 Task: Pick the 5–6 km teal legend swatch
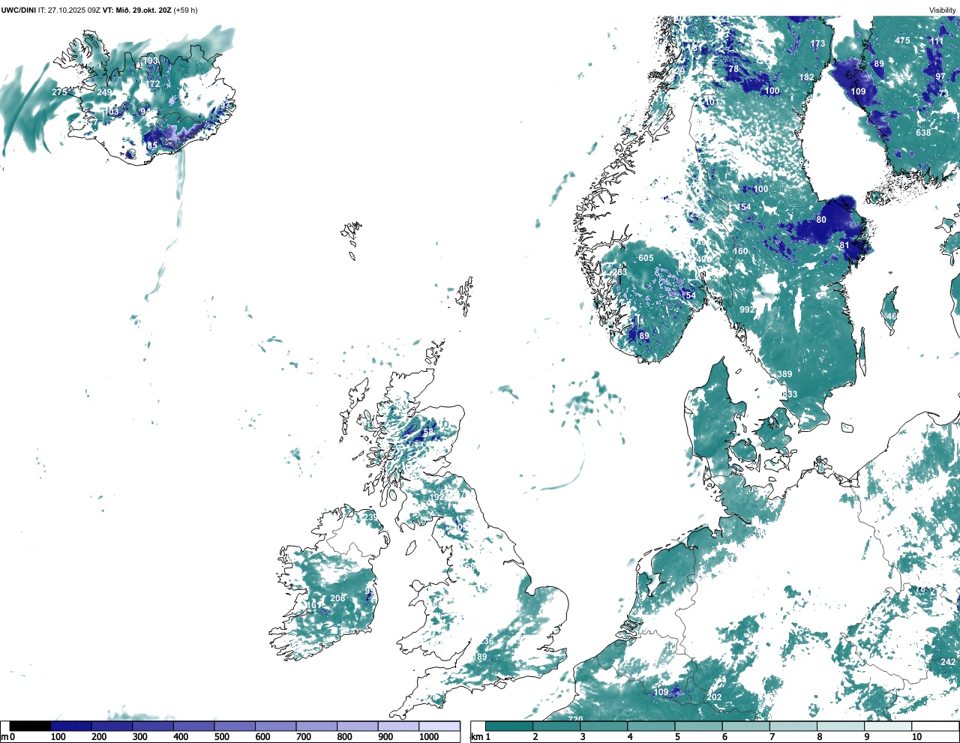click(698, 726)
